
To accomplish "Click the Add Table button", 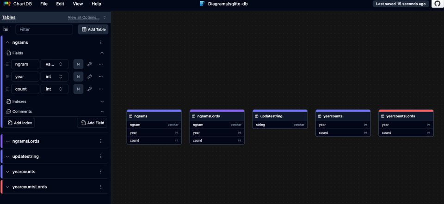I will click(93, 30).
